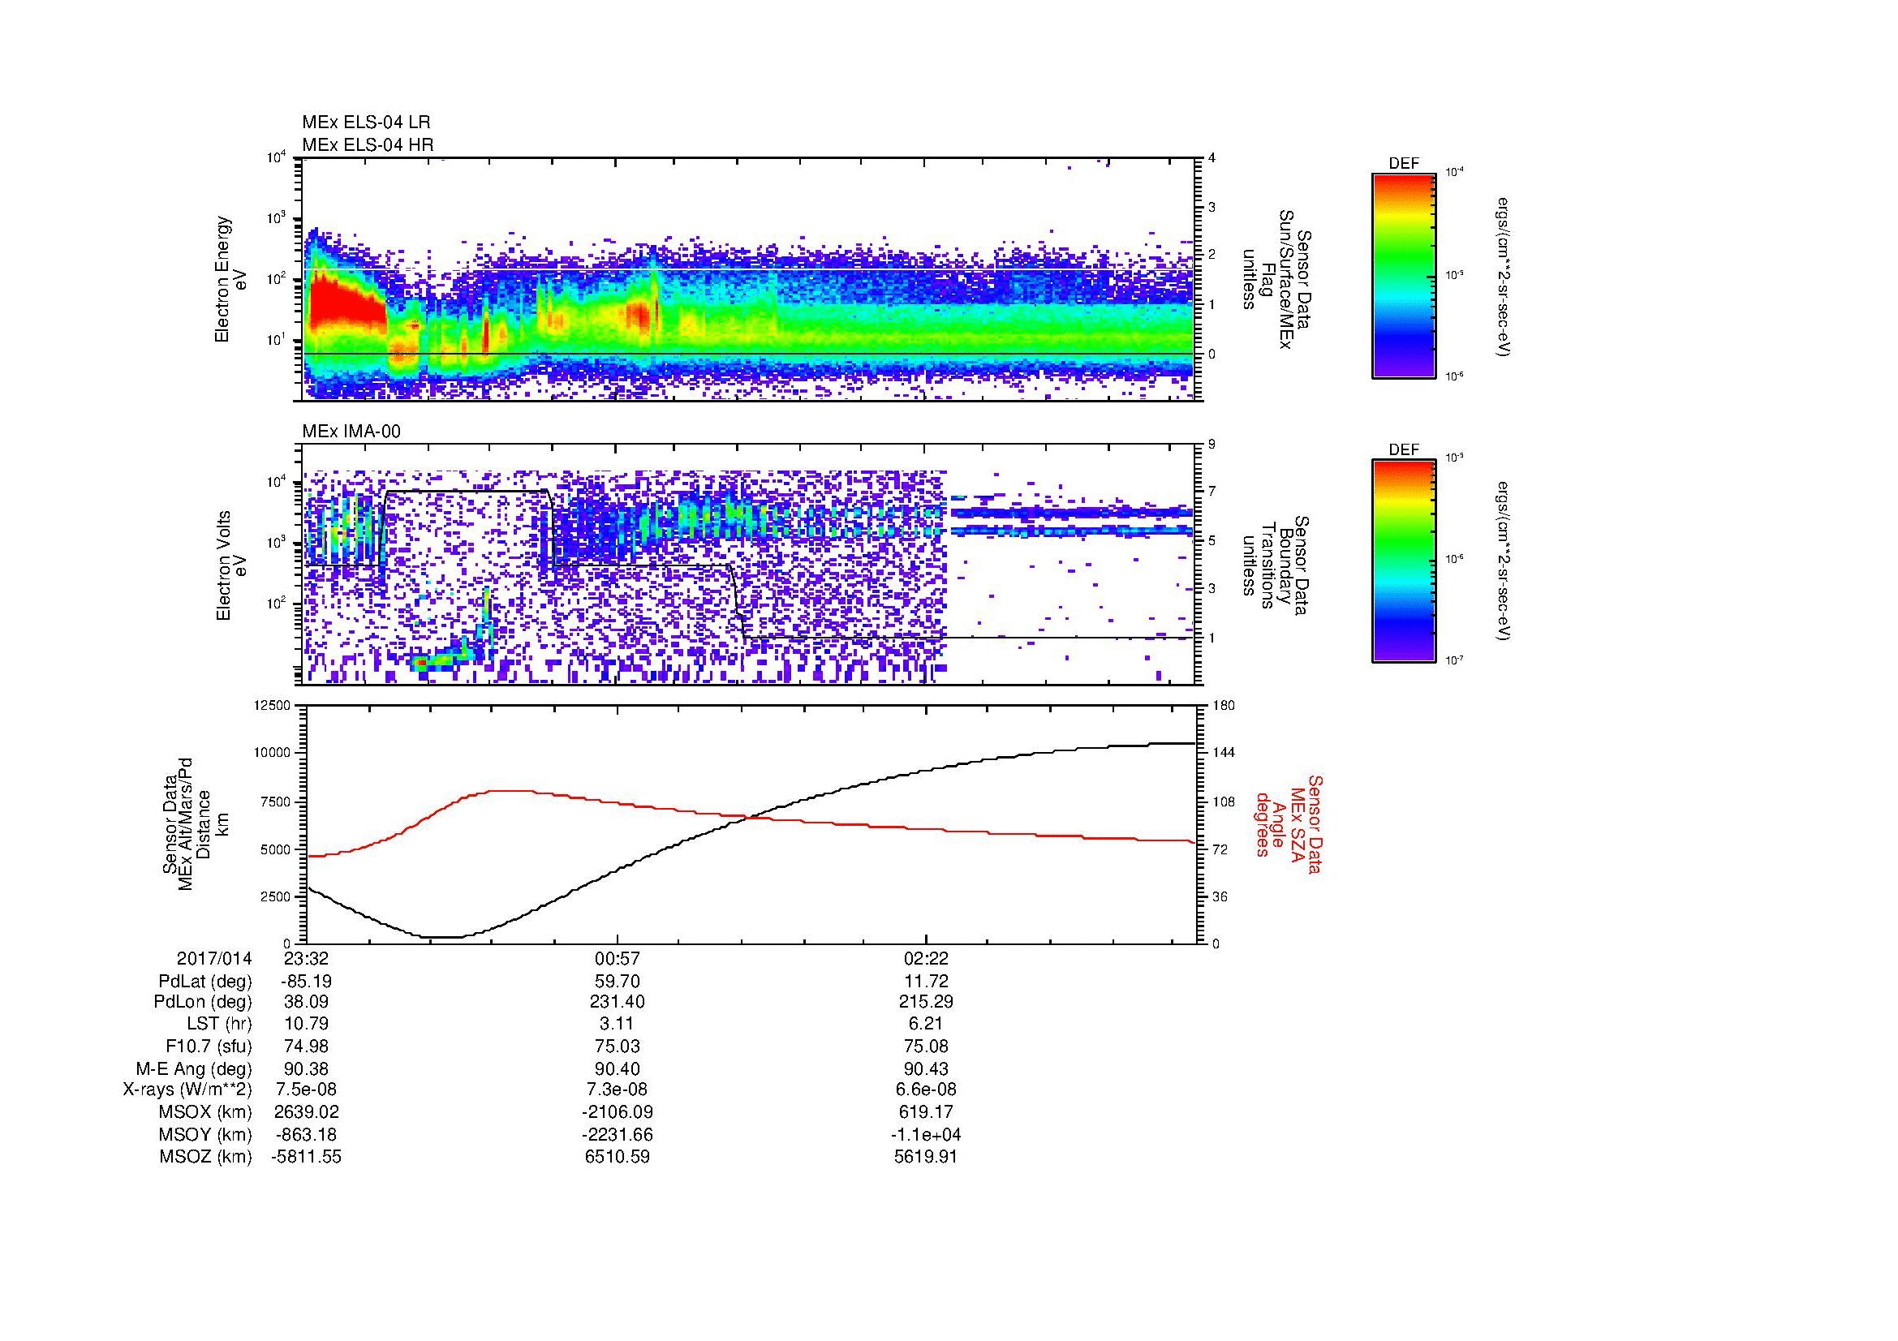Click the 'MSOZ (km)' row label
The width and height of the screenshot is (1898, 1341).
(205, 1157)
